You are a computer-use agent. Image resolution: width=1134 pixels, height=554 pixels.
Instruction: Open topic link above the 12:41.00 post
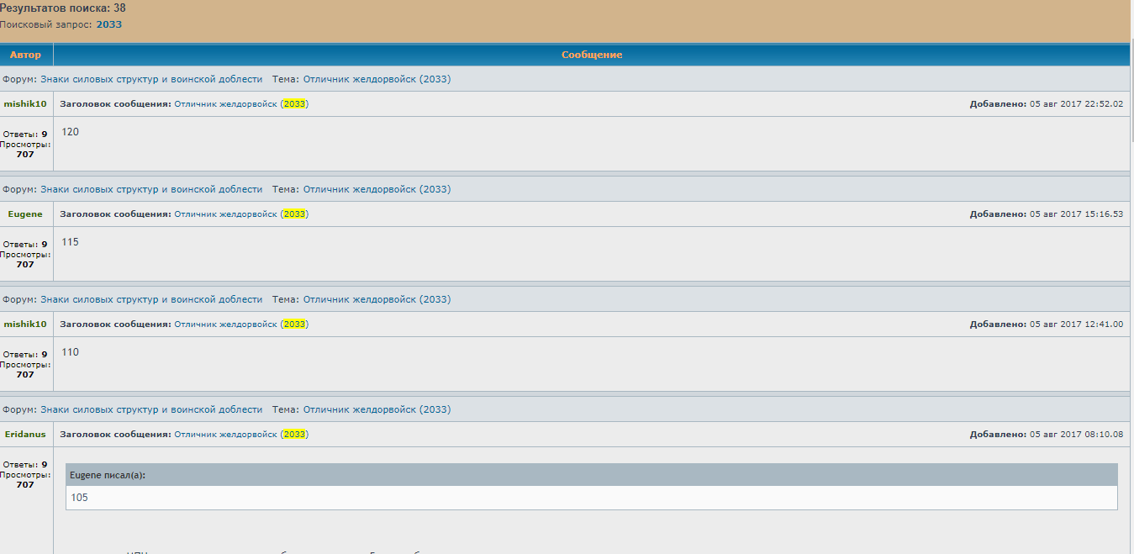coord(377,299)
